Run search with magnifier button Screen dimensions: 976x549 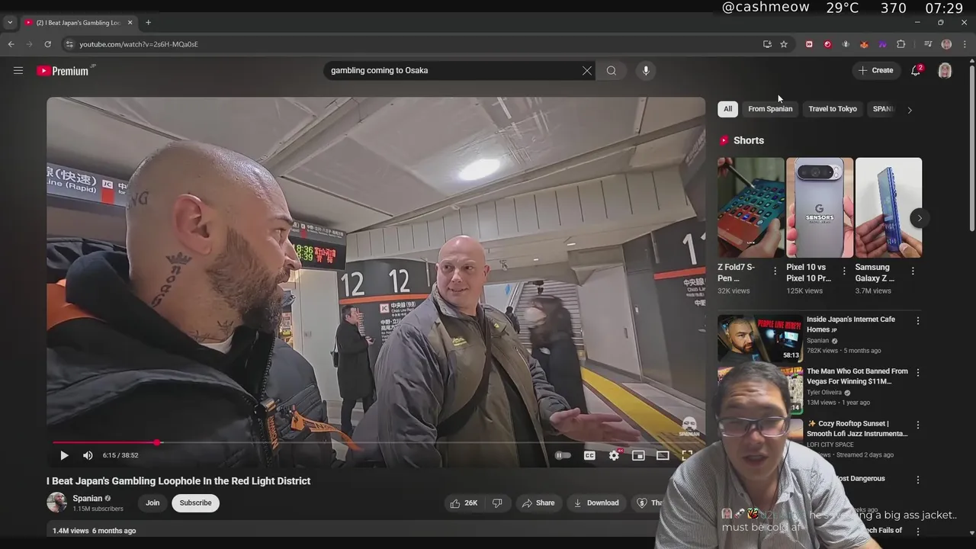click(612, 70)
